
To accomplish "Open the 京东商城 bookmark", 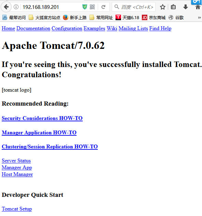I will (153, 18).
